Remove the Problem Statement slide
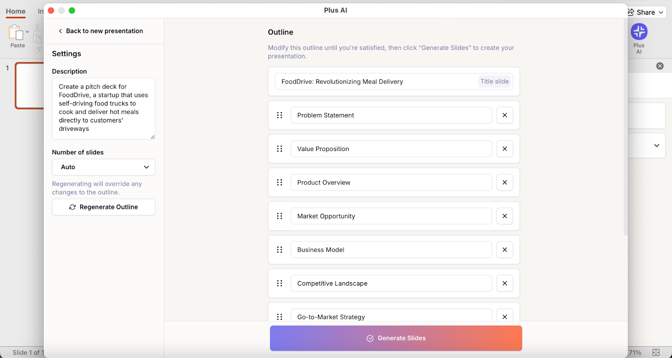 pyautogui.click(x=504, y=115)
